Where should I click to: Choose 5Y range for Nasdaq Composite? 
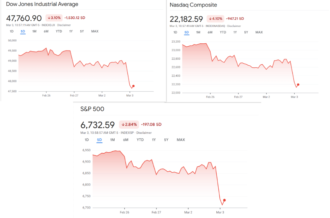pyautogui.click(x=246, y=33)
